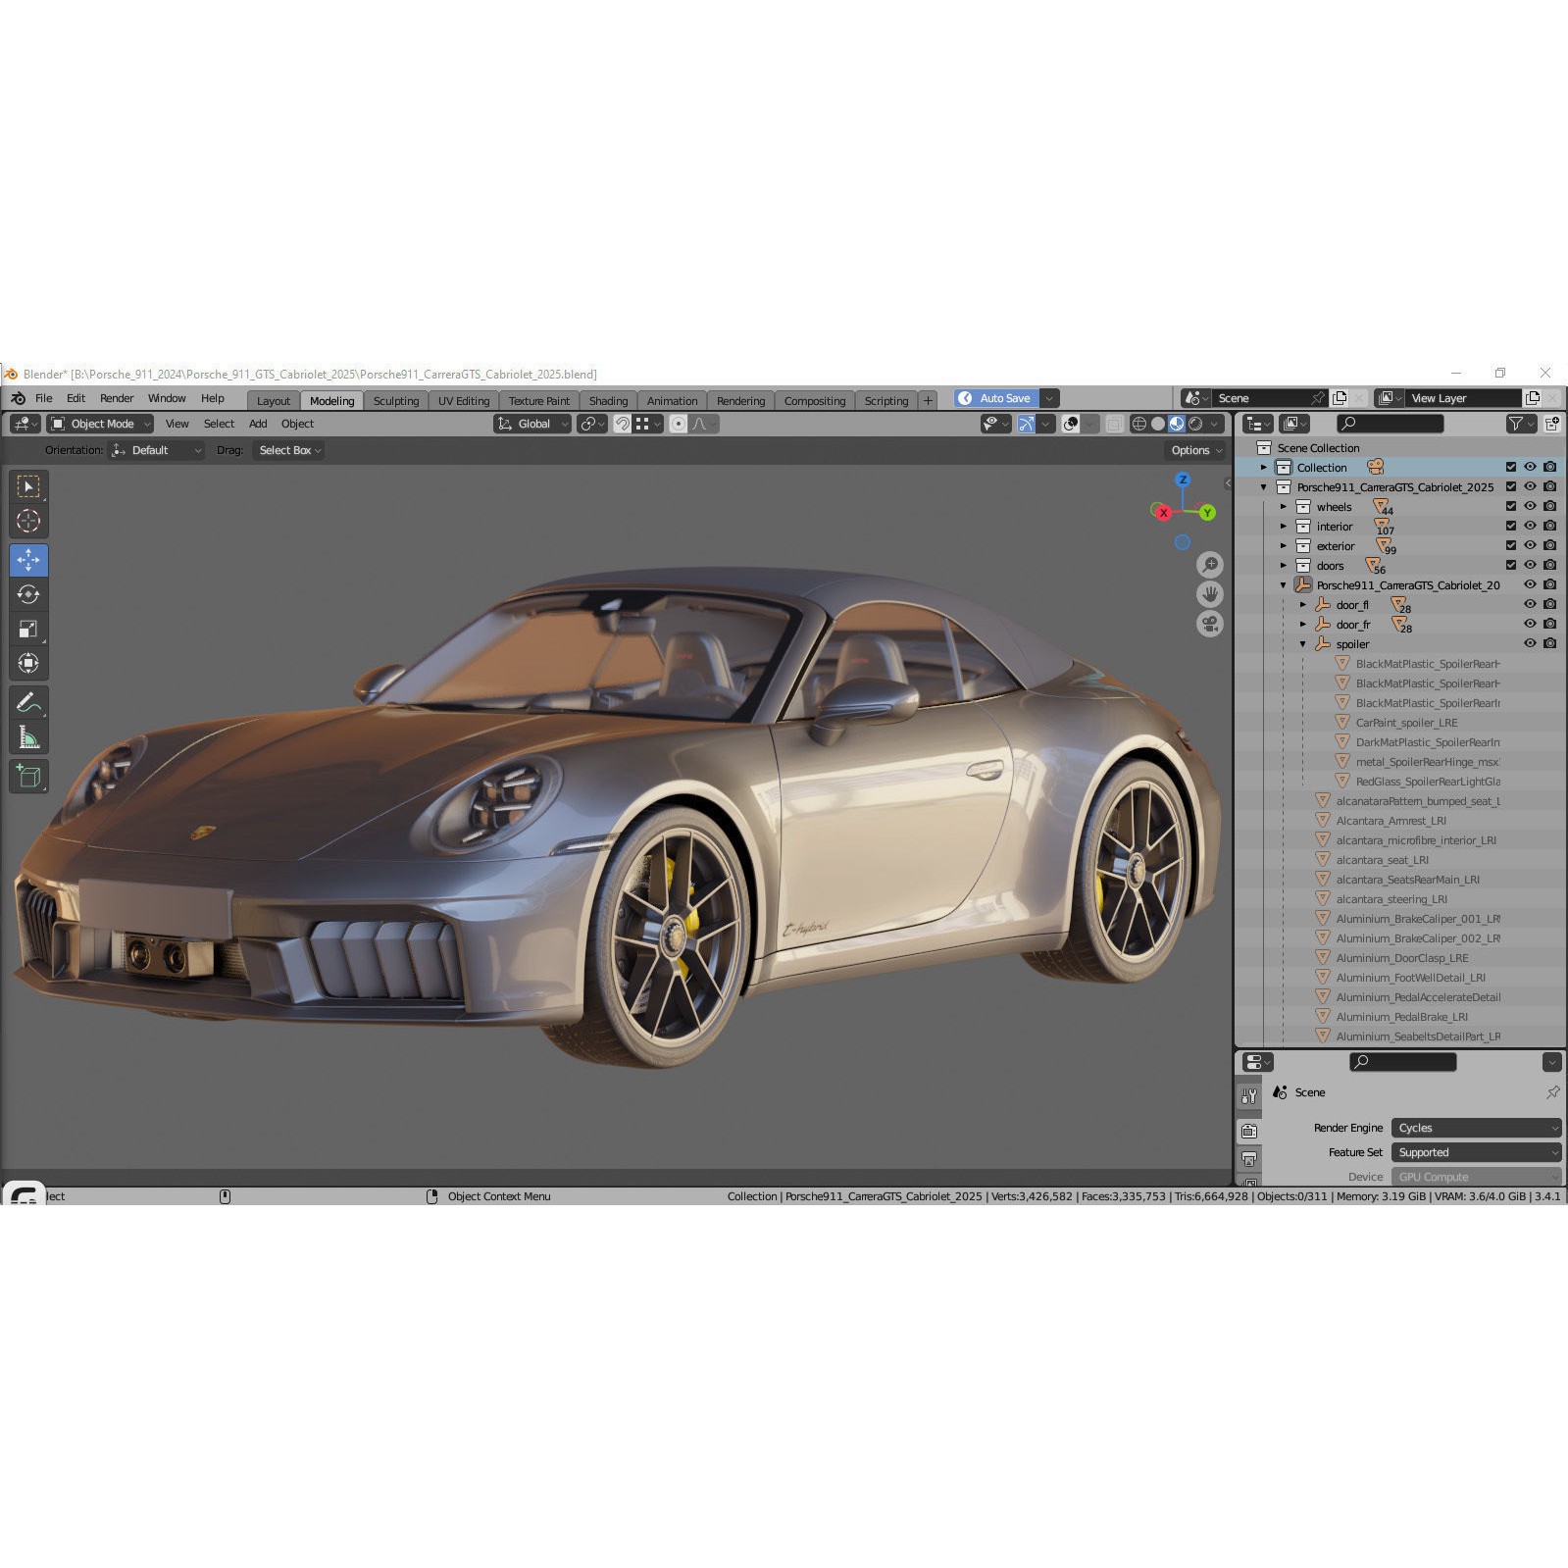Image resolution: width=1568 pixels, height=1568 pixels.
Task: Select the Annotate tool
Action: coord(28,702)
